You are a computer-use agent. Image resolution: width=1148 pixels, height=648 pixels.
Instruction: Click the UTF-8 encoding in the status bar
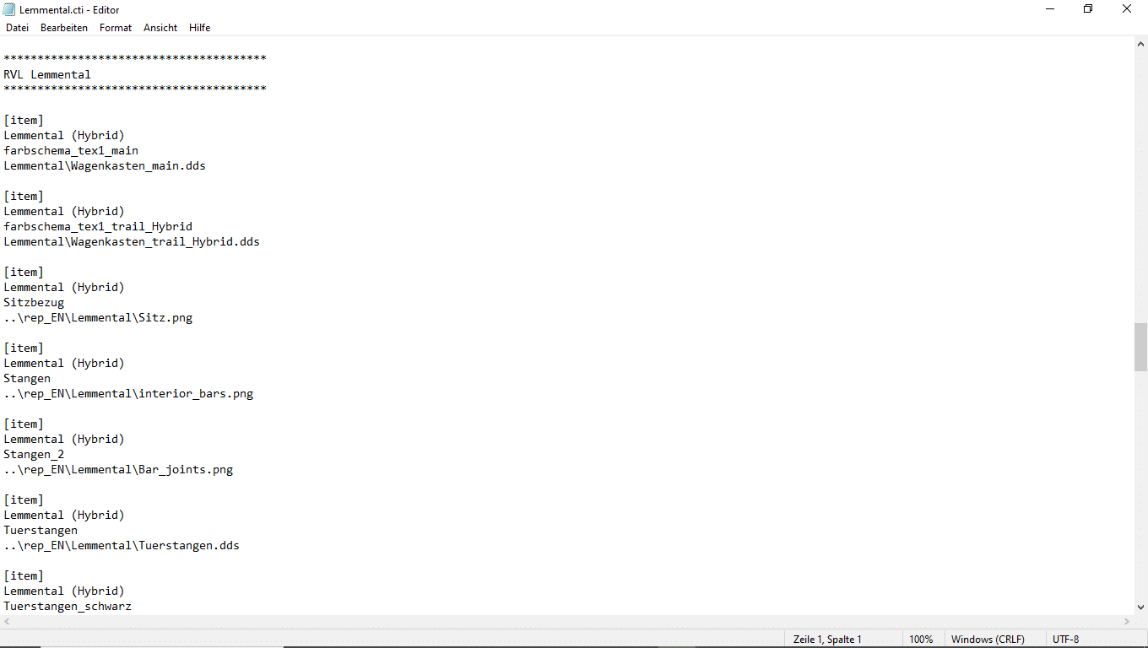click(x=1065, y=640)
